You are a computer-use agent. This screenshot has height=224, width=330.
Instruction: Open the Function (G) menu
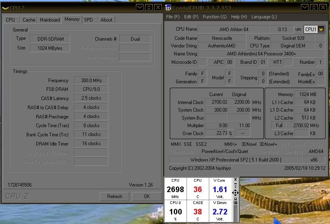(215, 17)
